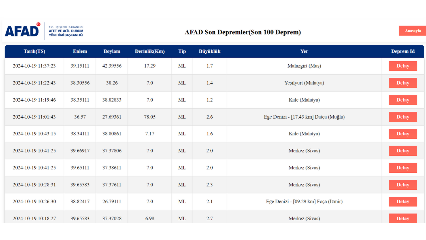The image size is (426, 240).
Task: Show Detay for Datça (Muğla) earthquake
Action: click(x=403, y=117)
